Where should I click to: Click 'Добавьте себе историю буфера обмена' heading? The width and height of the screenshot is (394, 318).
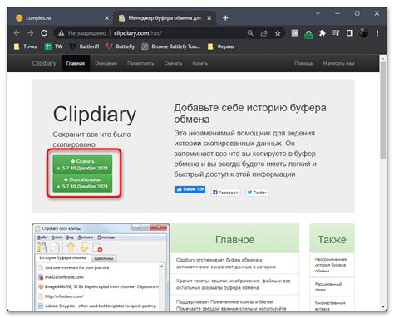coord(250,114)
